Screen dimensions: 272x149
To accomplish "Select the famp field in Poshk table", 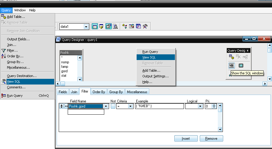I will click(64, 67).
